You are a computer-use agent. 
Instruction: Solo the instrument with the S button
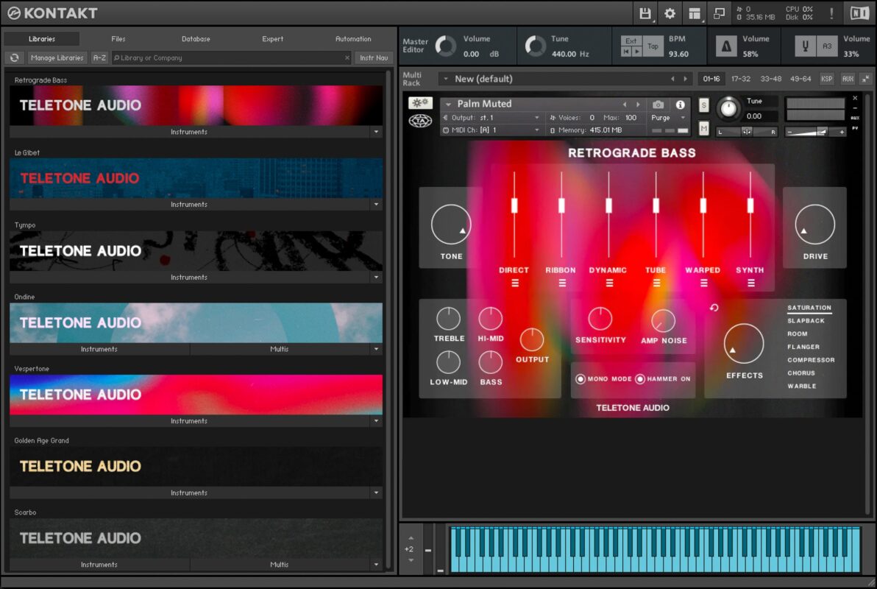(x=703, y=105)
